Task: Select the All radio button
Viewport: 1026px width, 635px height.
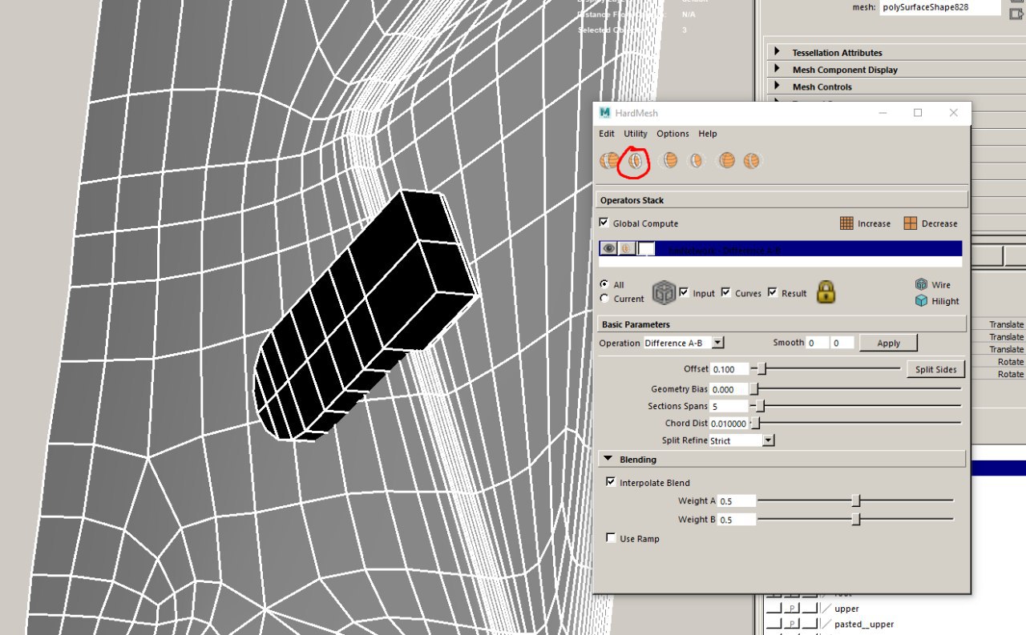Action: 604,284
